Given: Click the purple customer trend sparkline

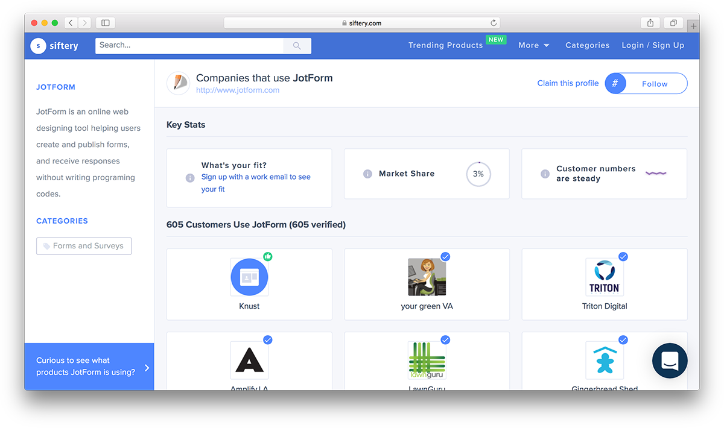Looking at the screenshot, I should [656, 173].
